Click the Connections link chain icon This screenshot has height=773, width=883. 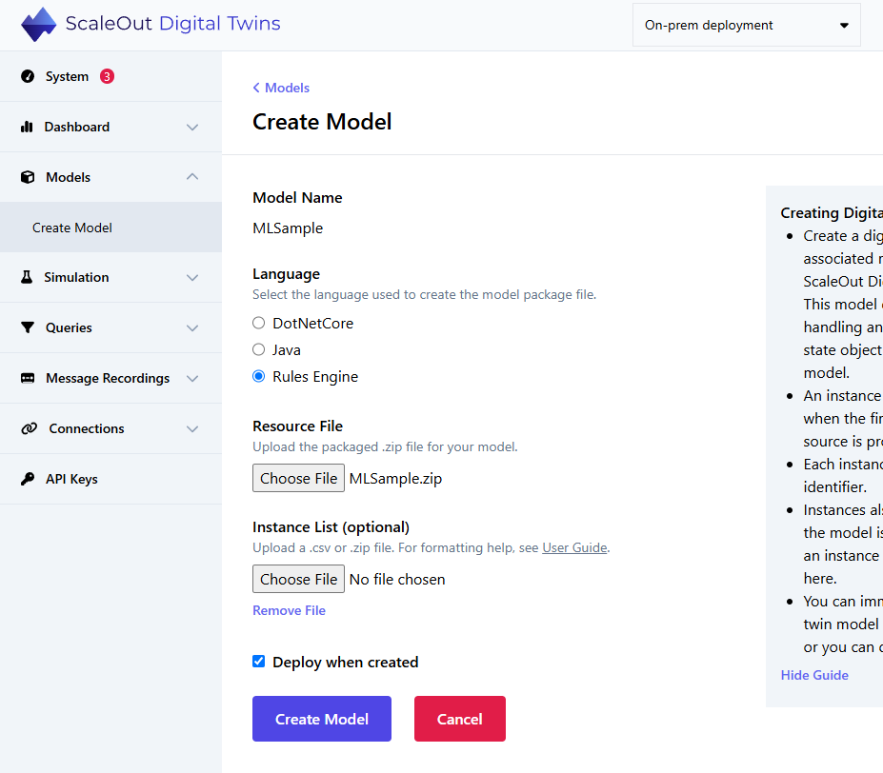tap(30, 428)
